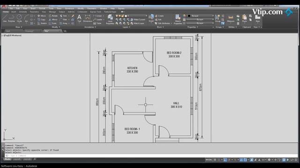Activate the Text tool

(79, 19)
